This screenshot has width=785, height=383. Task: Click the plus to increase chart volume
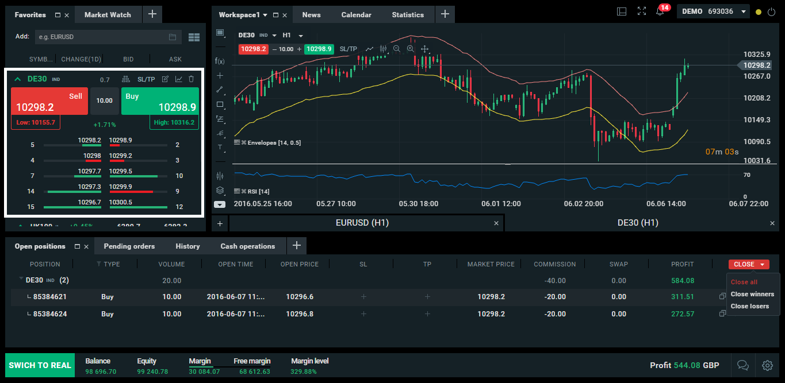[x=299, y=49]
